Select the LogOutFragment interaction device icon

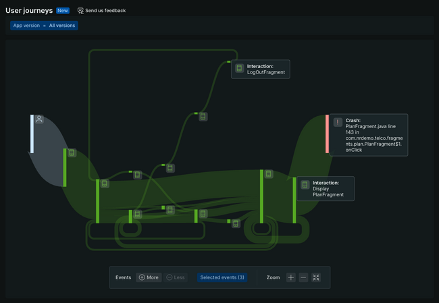[x=239, y=68]
